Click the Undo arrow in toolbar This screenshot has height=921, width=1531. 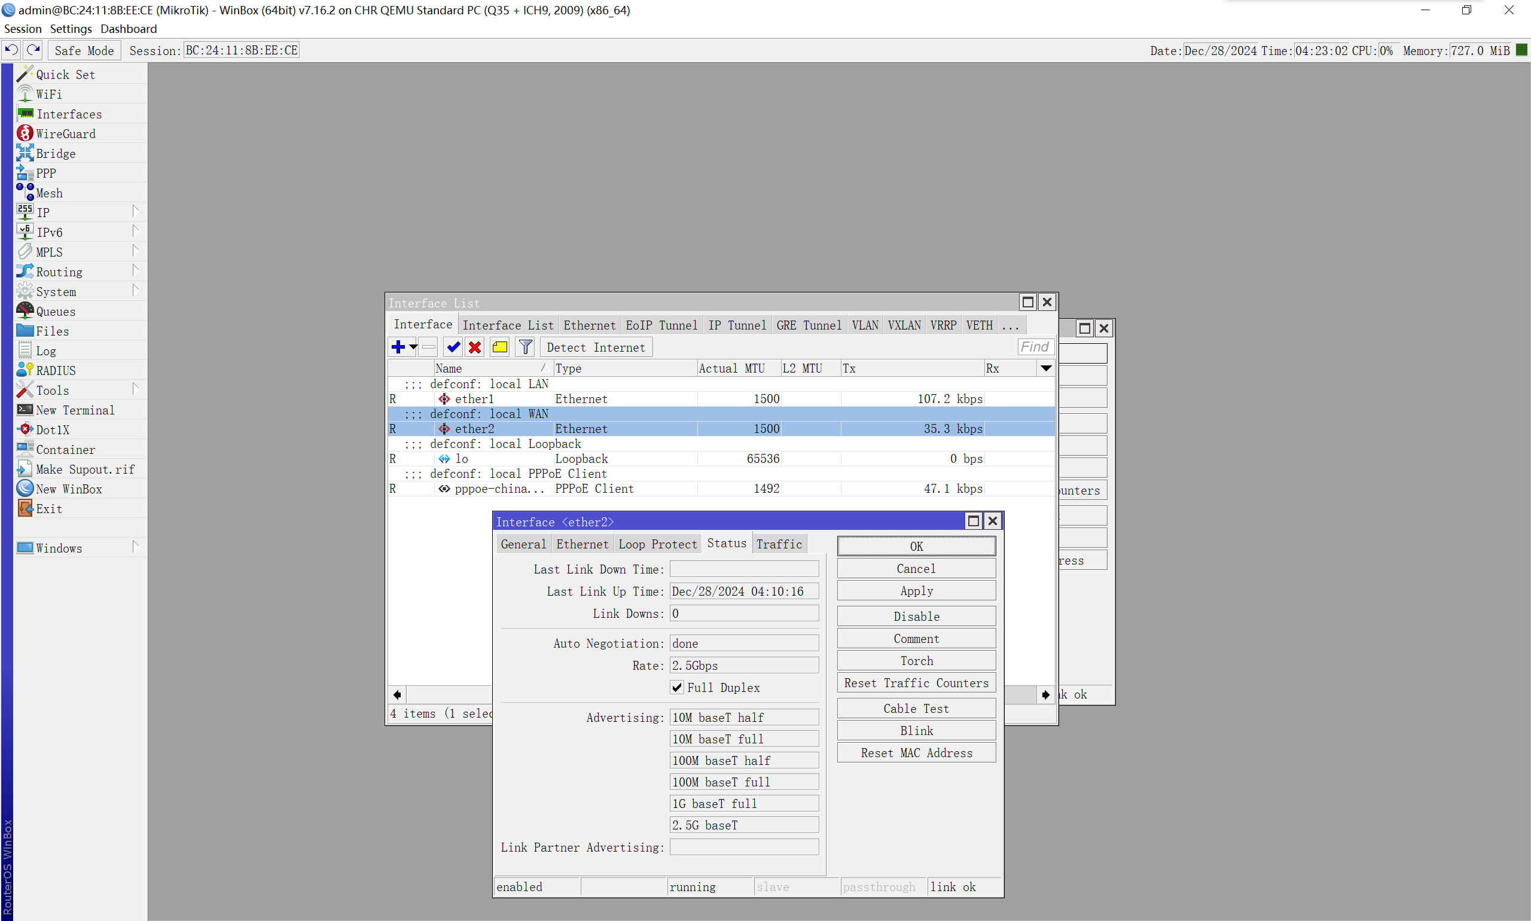pyautogui.click(x=11, y=50)
